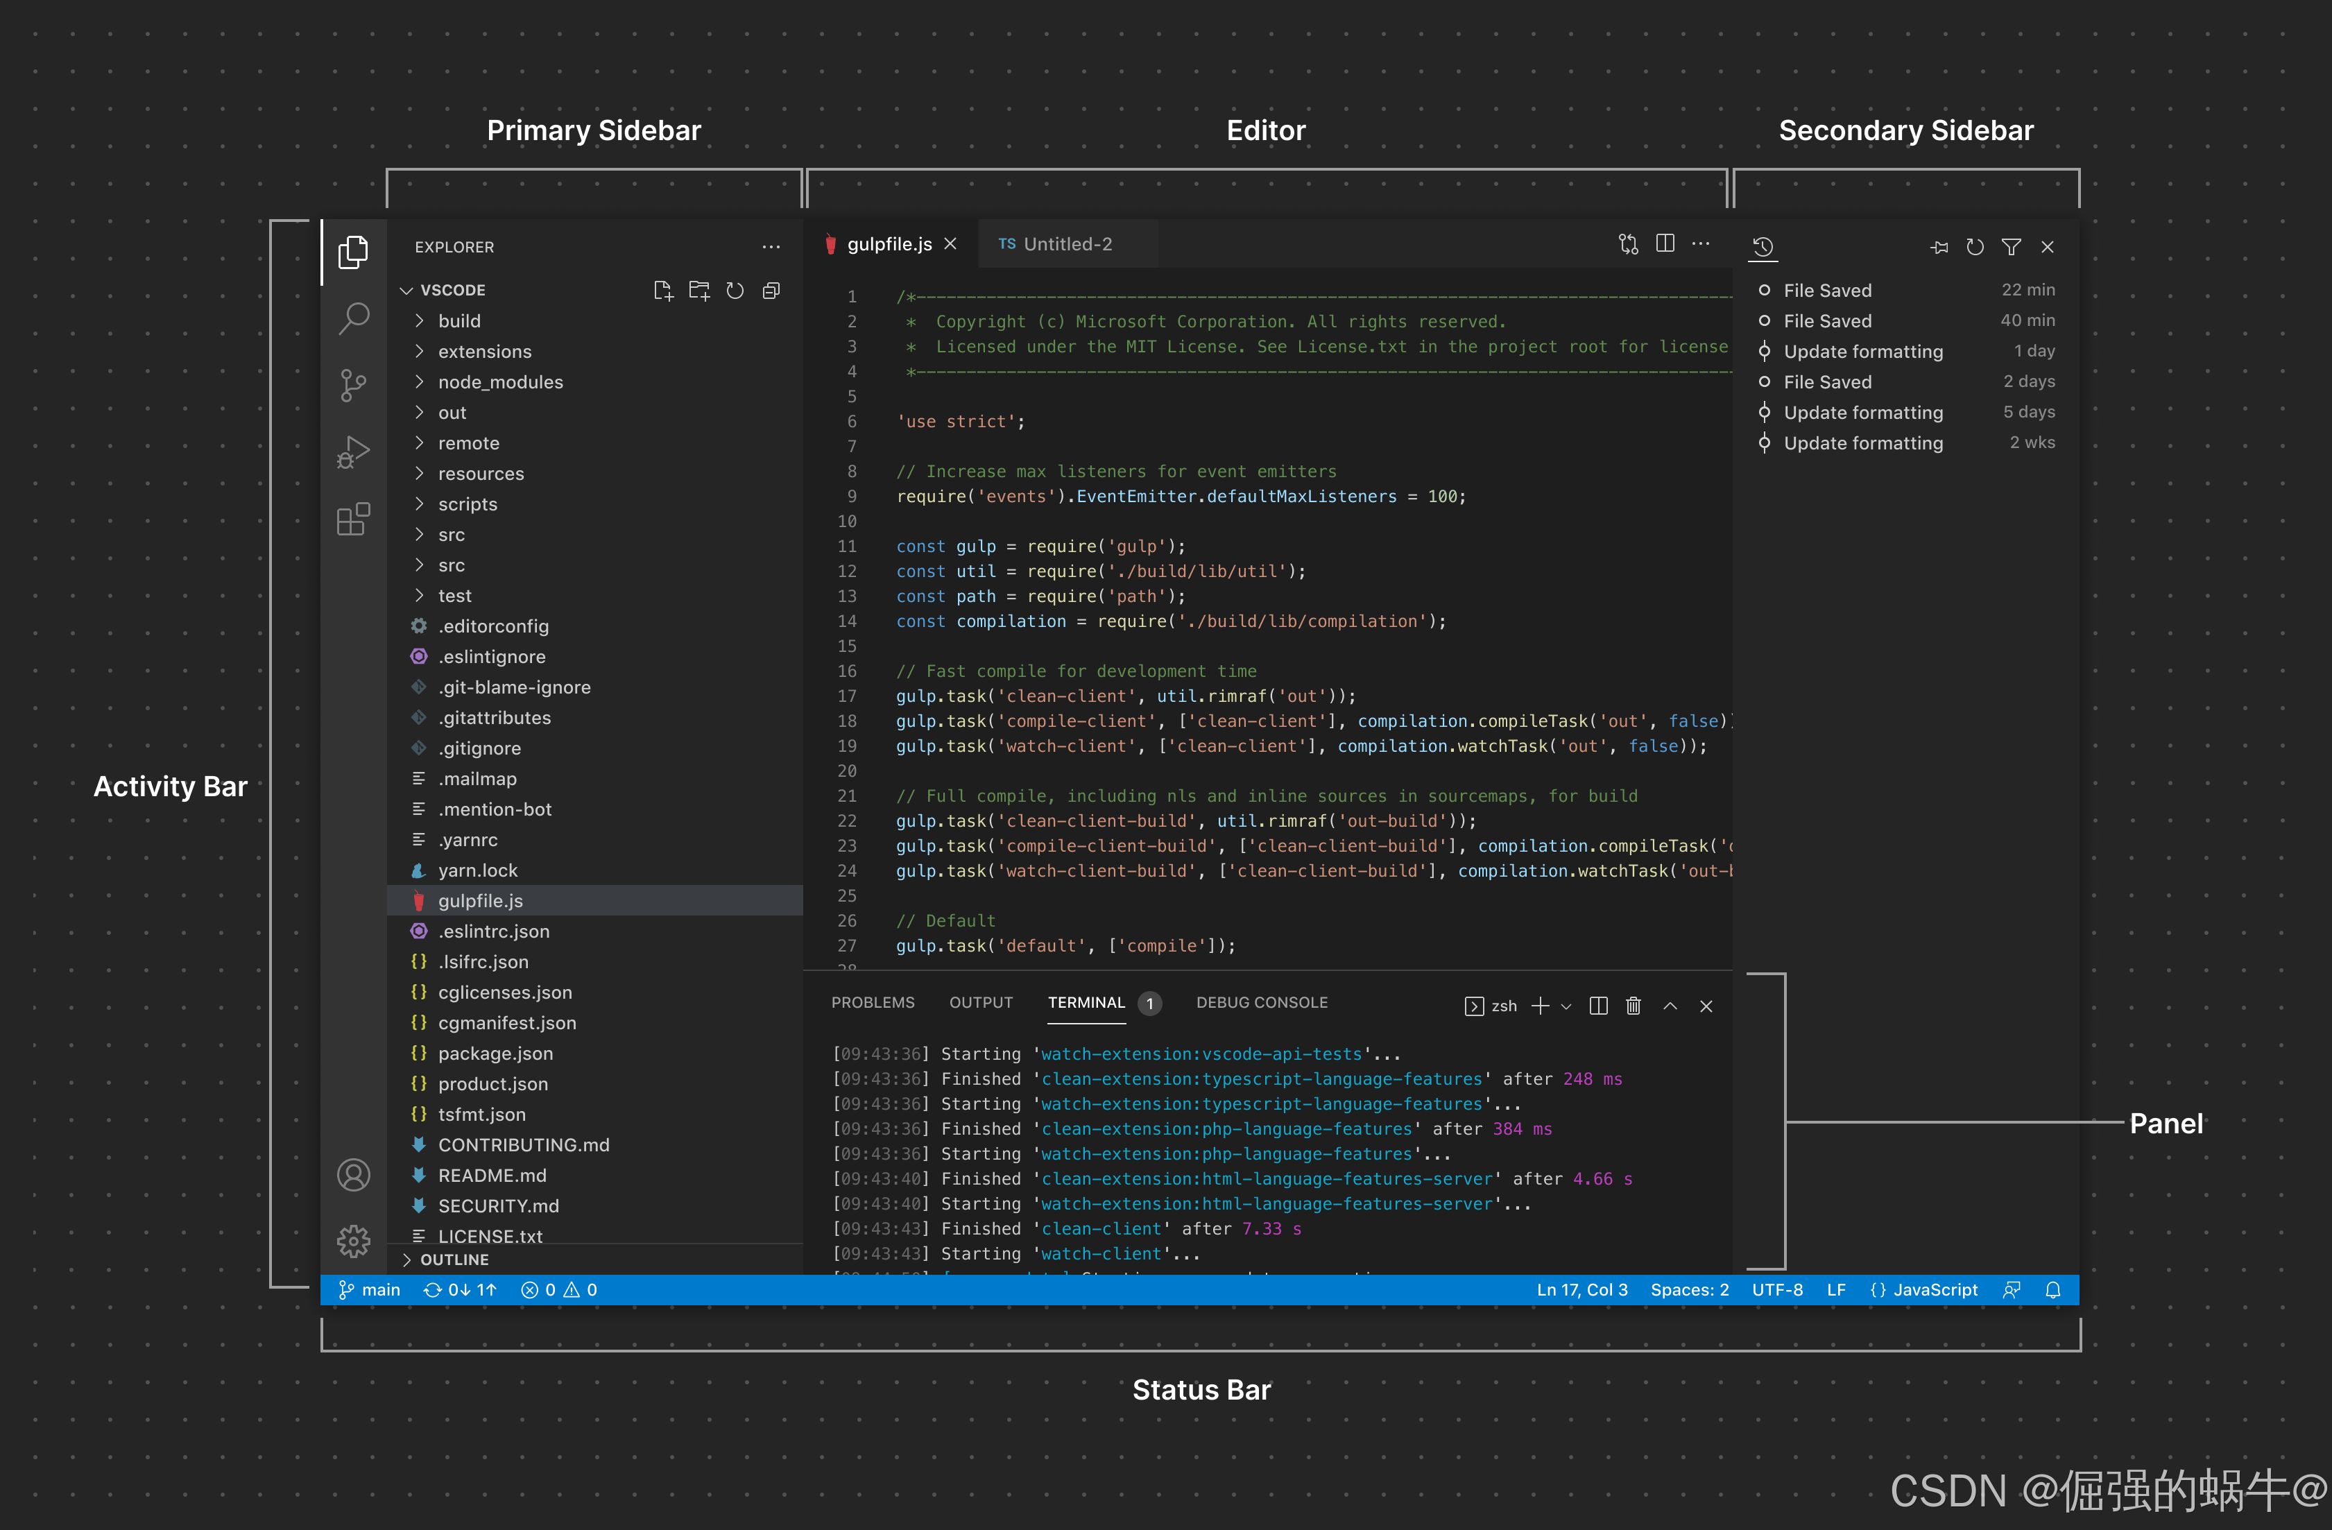
Task: Kill the terminal with trash icon
Action: click(1634, 1006)
